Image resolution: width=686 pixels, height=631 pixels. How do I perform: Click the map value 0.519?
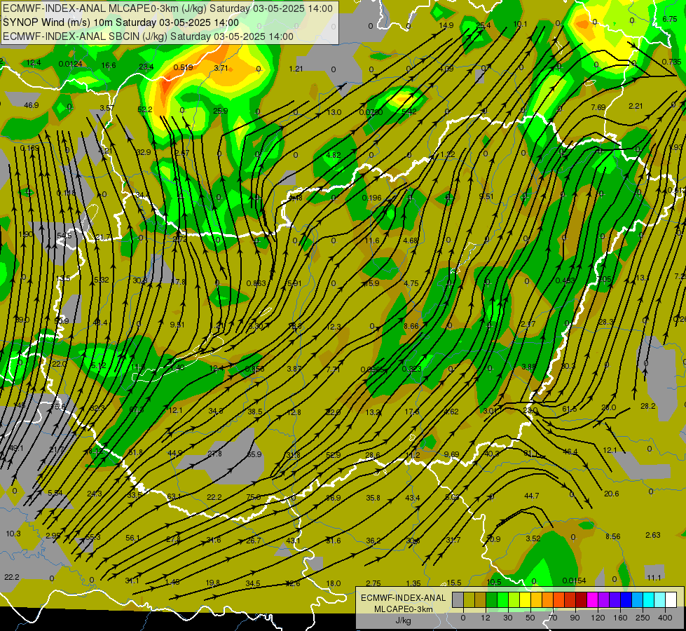pos(184,67)
